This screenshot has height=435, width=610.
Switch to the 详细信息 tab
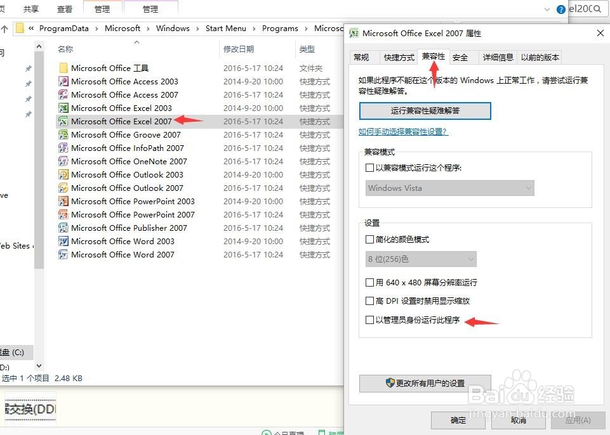coord(498,56)
